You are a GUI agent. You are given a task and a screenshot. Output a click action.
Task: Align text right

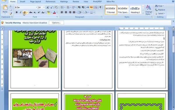click(70, 12)
